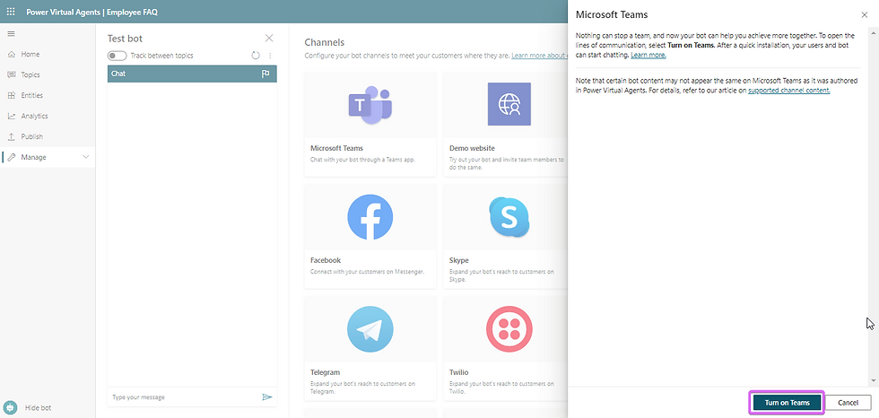Click the Topics chat icon
Screen dimensions: 879x418
pyautogui.click(x=11, y=74)
